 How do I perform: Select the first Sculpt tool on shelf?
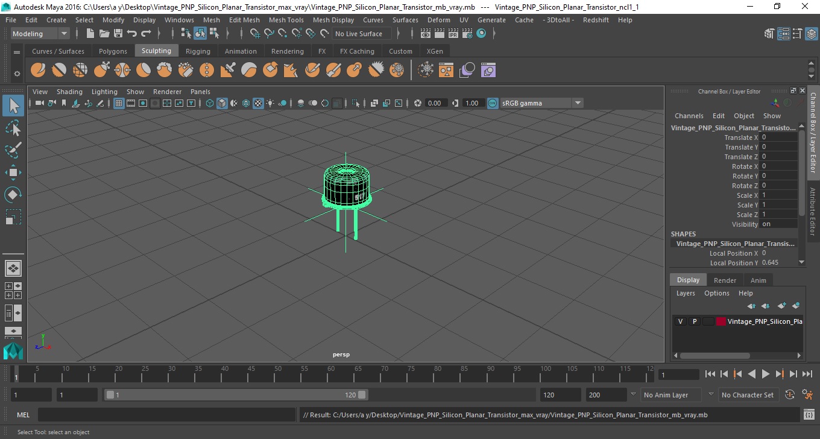tap(38, 71)
